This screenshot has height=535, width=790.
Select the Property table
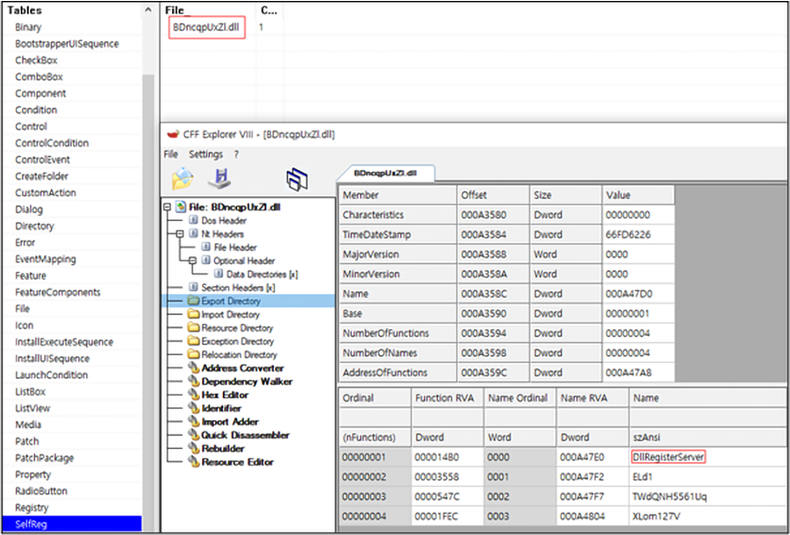pyautogui.click(x=72, y=474)
